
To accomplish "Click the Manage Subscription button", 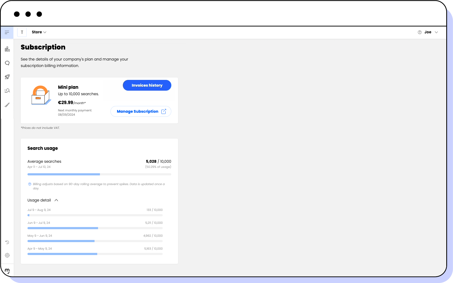I will click(141, 111).
